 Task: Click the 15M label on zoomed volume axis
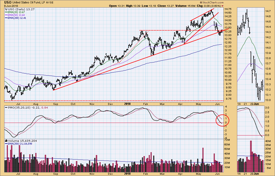tap(268, 160)
